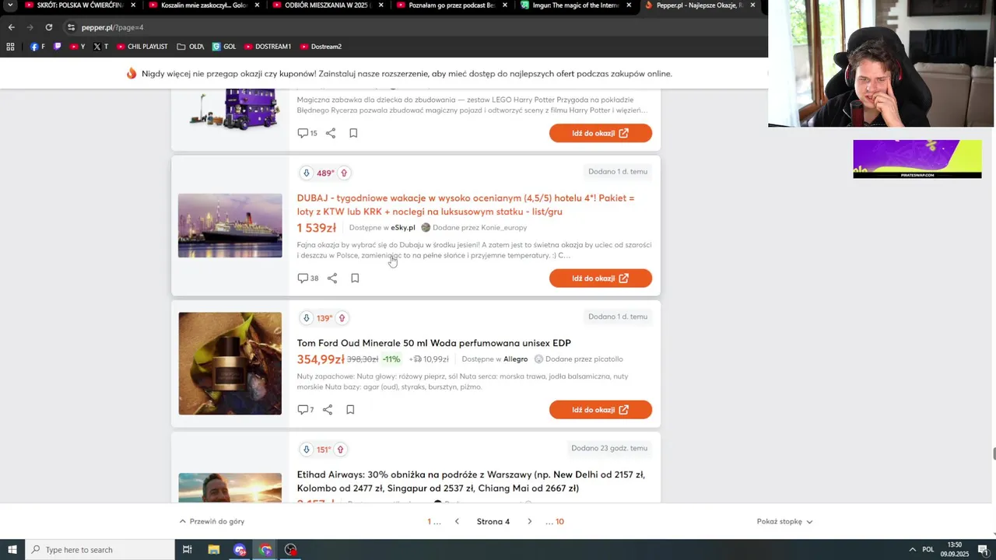Upvote the DUBAJ vacation deal
Image resolution: width=996 pixels, height=560 pixels.
[344, 173]
